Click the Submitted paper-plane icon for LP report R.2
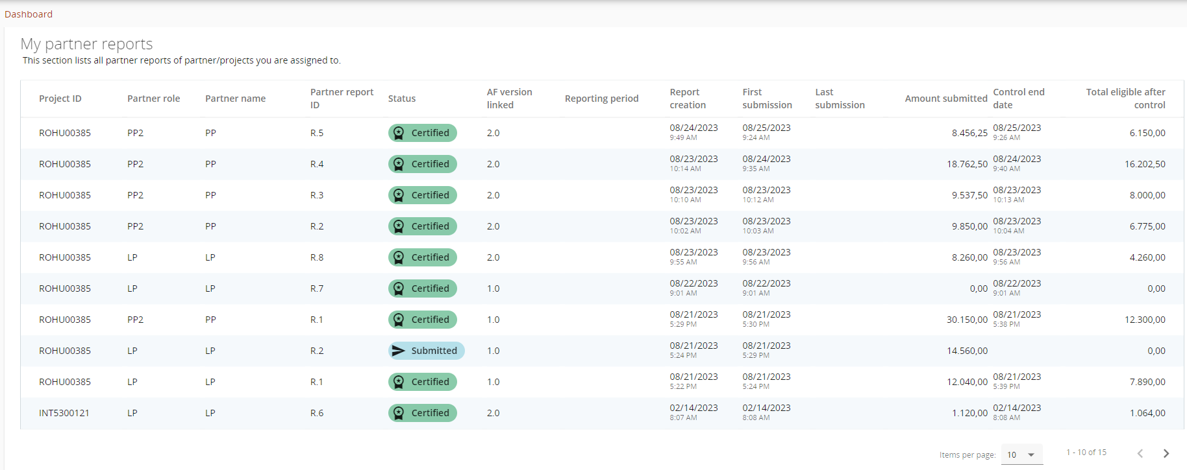Image resolution: width=1187 pixels, height=470 pixels. coord(399,351)
